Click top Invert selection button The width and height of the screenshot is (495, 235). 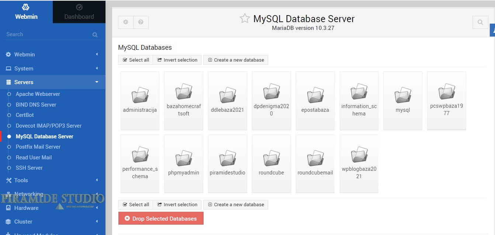tap(177, 60)
